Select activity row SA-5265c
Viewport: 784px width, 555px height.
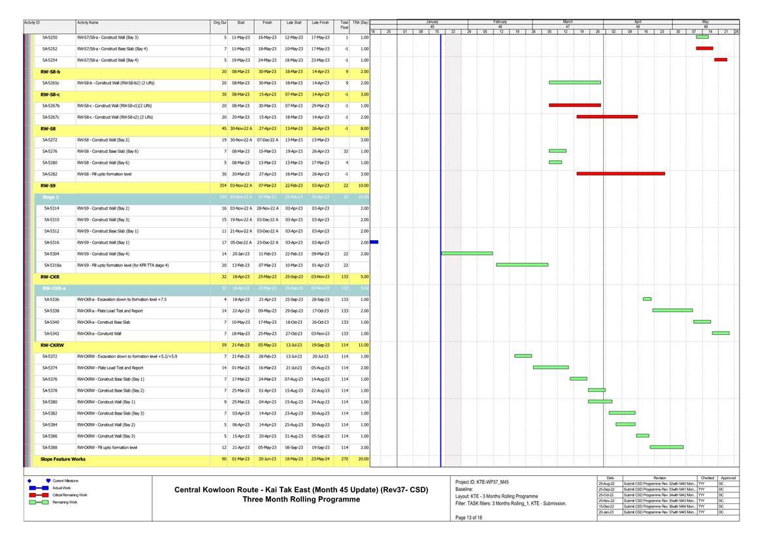tap(50, 83)
